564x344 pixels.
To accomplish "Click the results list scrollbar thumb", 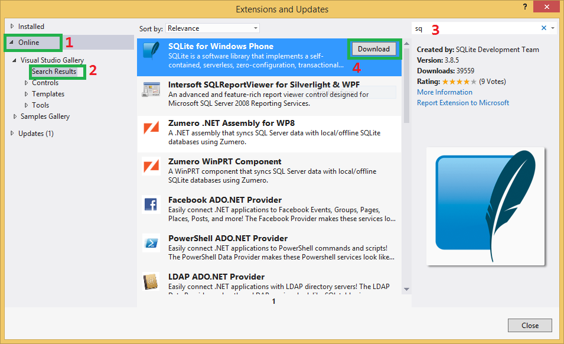I will [x=406, y=86].
